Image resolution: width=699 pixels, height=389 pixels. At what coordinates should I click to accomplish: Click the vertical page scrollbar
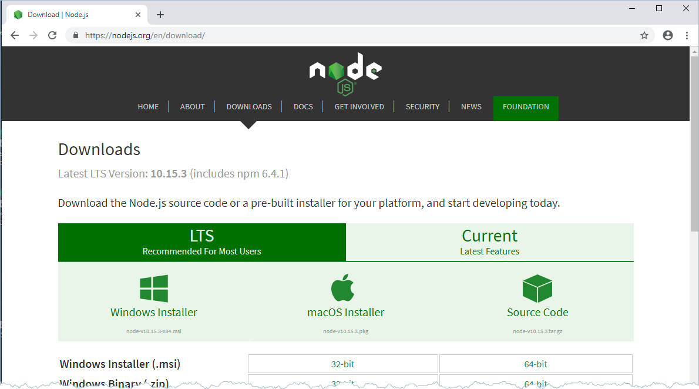pos(694,176)
